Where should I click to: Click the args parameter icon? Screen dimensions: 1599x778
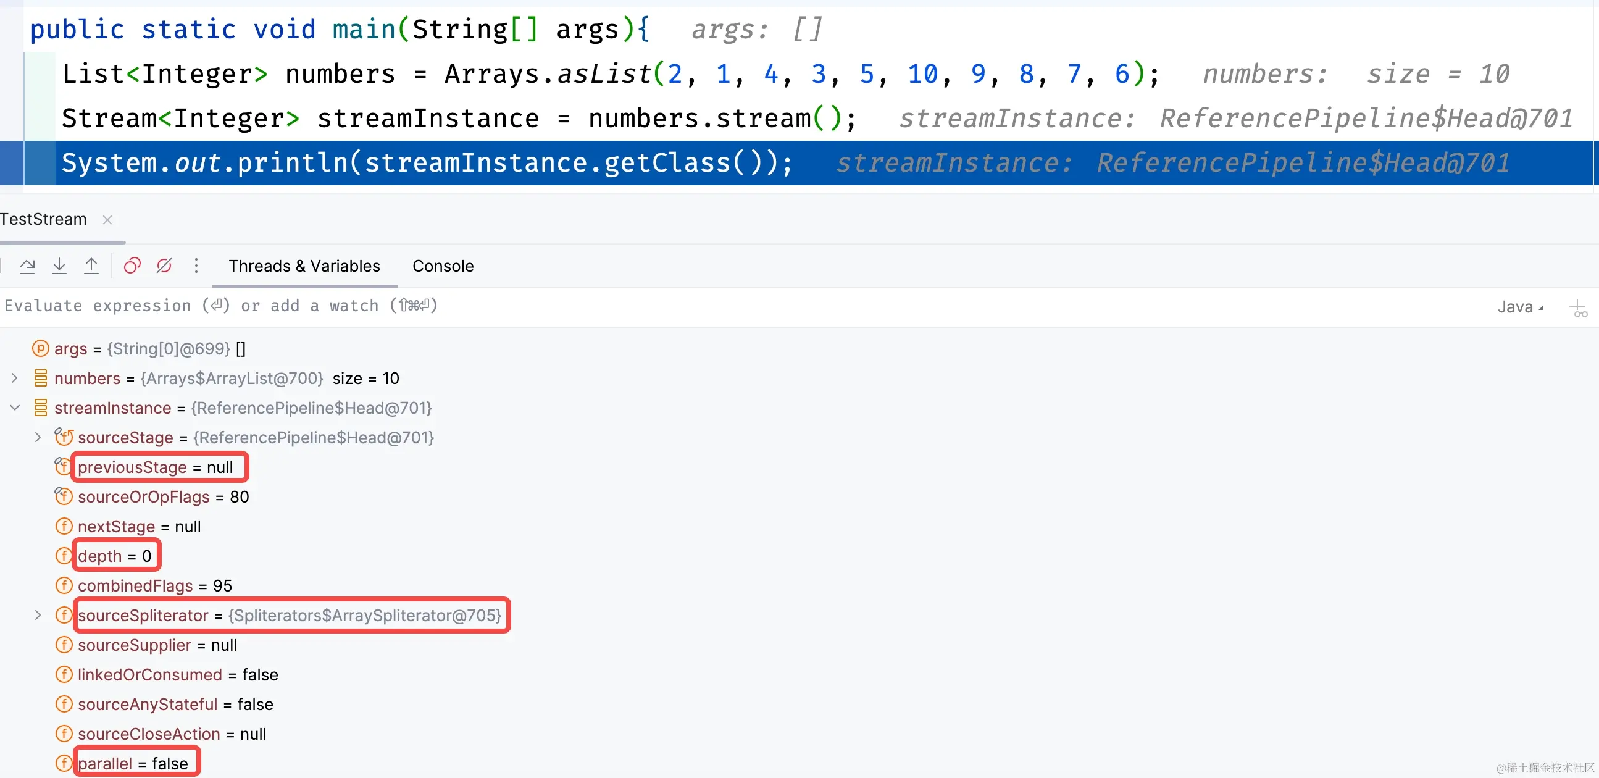[x=40, y=348]
